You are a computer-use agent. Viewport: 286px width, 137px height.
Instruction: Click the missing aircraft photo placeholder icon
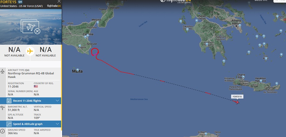coord(31,27)
